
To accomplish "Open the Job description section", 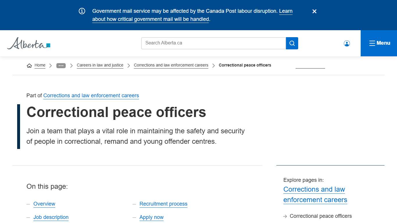I will pos(51,217).
